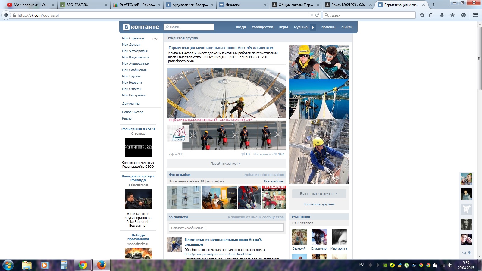Open the 'Розыгрыши в CSGO' ad image
Viewport: 482px width, 271px height.
pyautogui.click(x=138, y=148)
